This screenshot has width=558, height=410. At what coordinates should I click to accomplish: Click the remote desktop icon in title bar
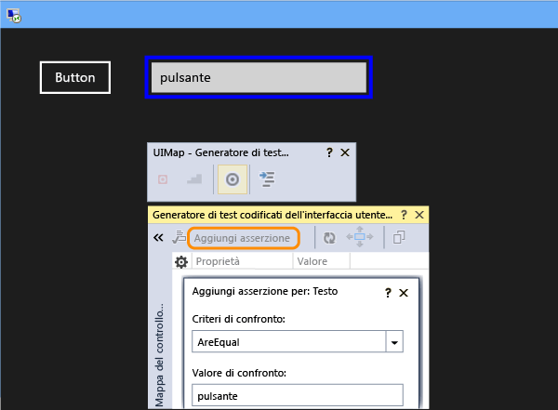14,15
